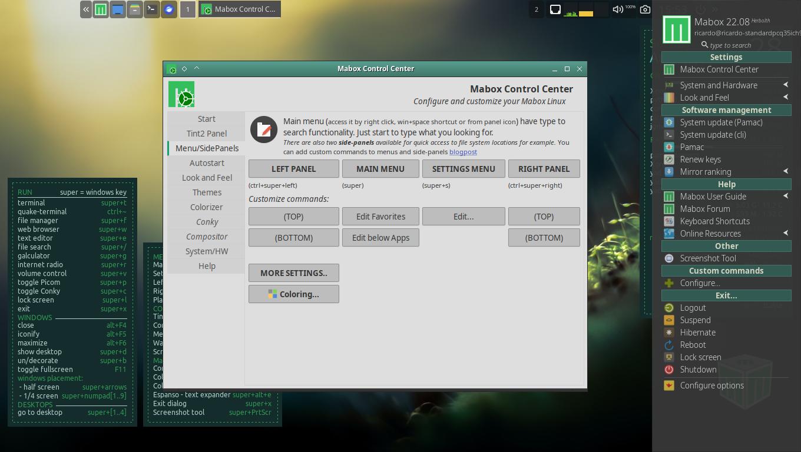
Task: Expand the Look and Feel submenu arrow in side menu
Action: click(x=785, y=97)
